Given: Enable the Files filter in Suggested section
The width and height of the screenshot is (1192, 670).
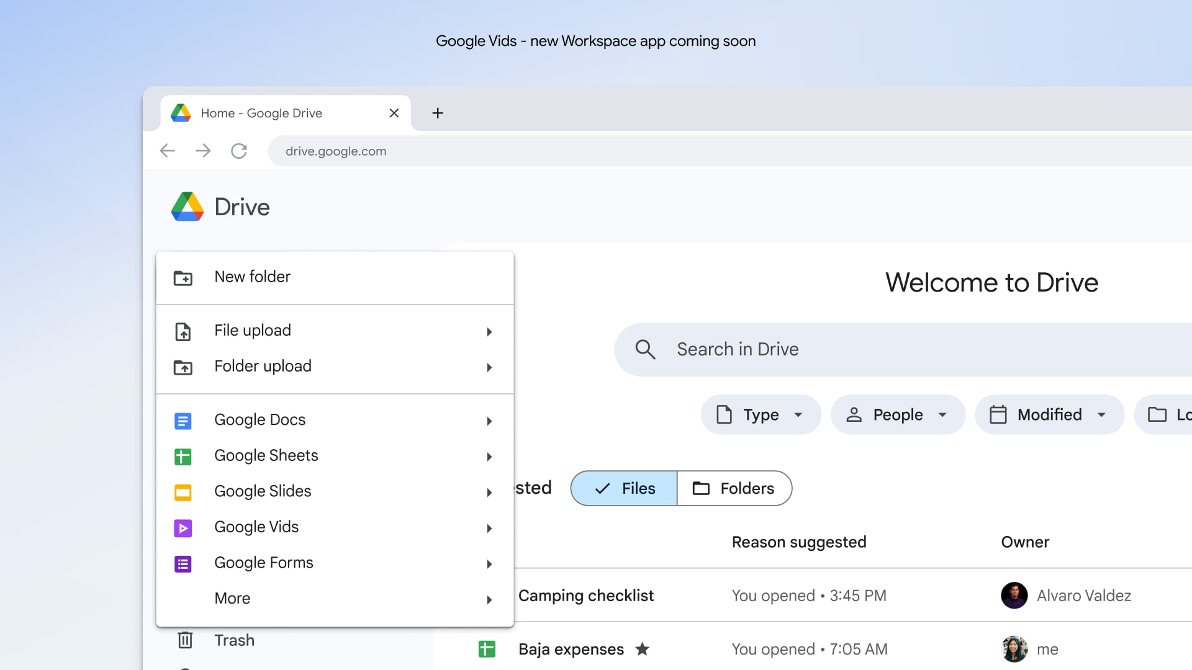Looking at the screenshot, I should (623, 488).
